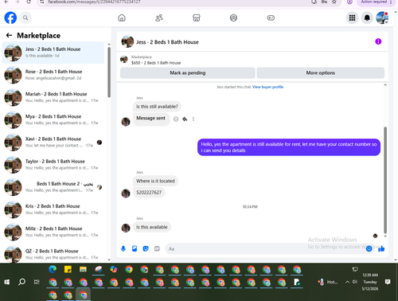Open Sticky Notes from the taskbar
398x301 pixels.
coord(68,270)
